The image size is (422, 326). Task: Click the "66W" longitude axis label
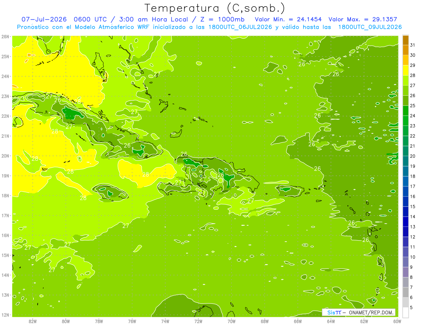pos(298,321)
